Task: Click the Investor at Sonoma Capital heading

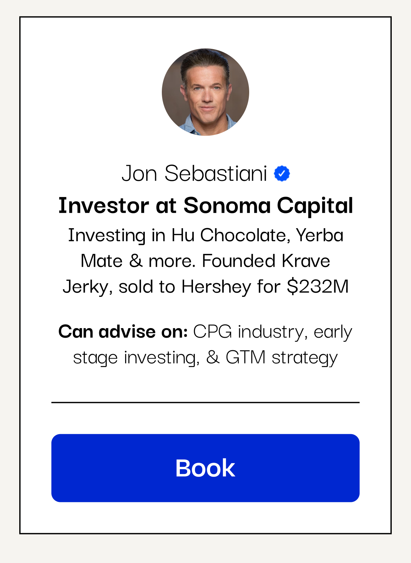Action: pyautogui.click(x=205, y=206)
